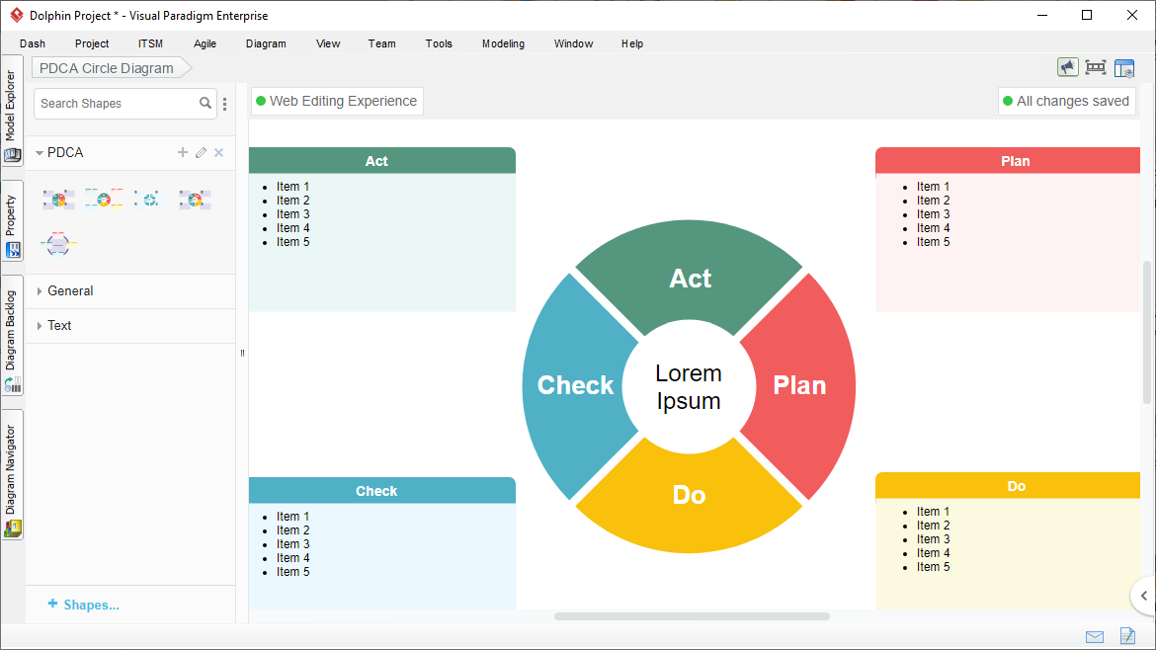
Task: Open the Window menu
Action: 574,43
